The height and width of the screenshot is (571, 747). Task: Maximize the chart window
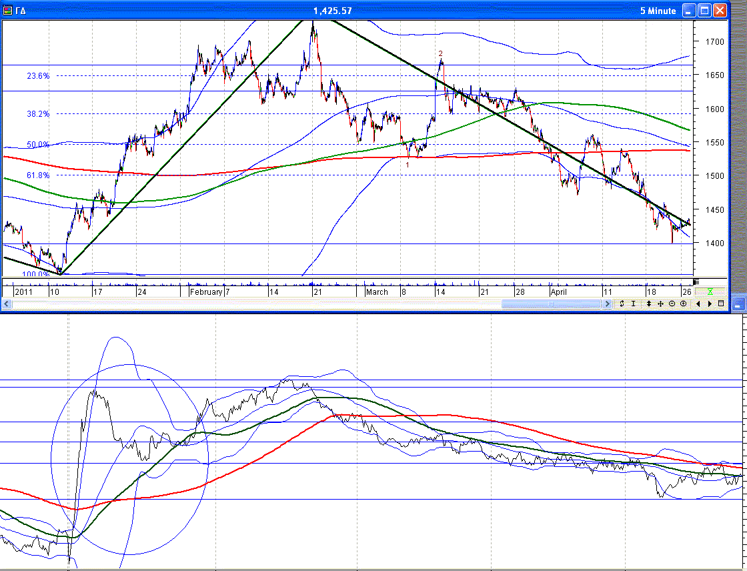[704, 11]
